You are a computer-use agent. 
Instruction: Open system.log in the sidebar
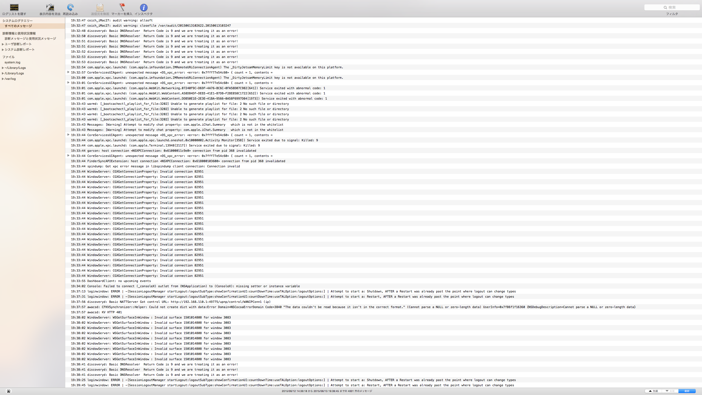click(x=12, y=62)
